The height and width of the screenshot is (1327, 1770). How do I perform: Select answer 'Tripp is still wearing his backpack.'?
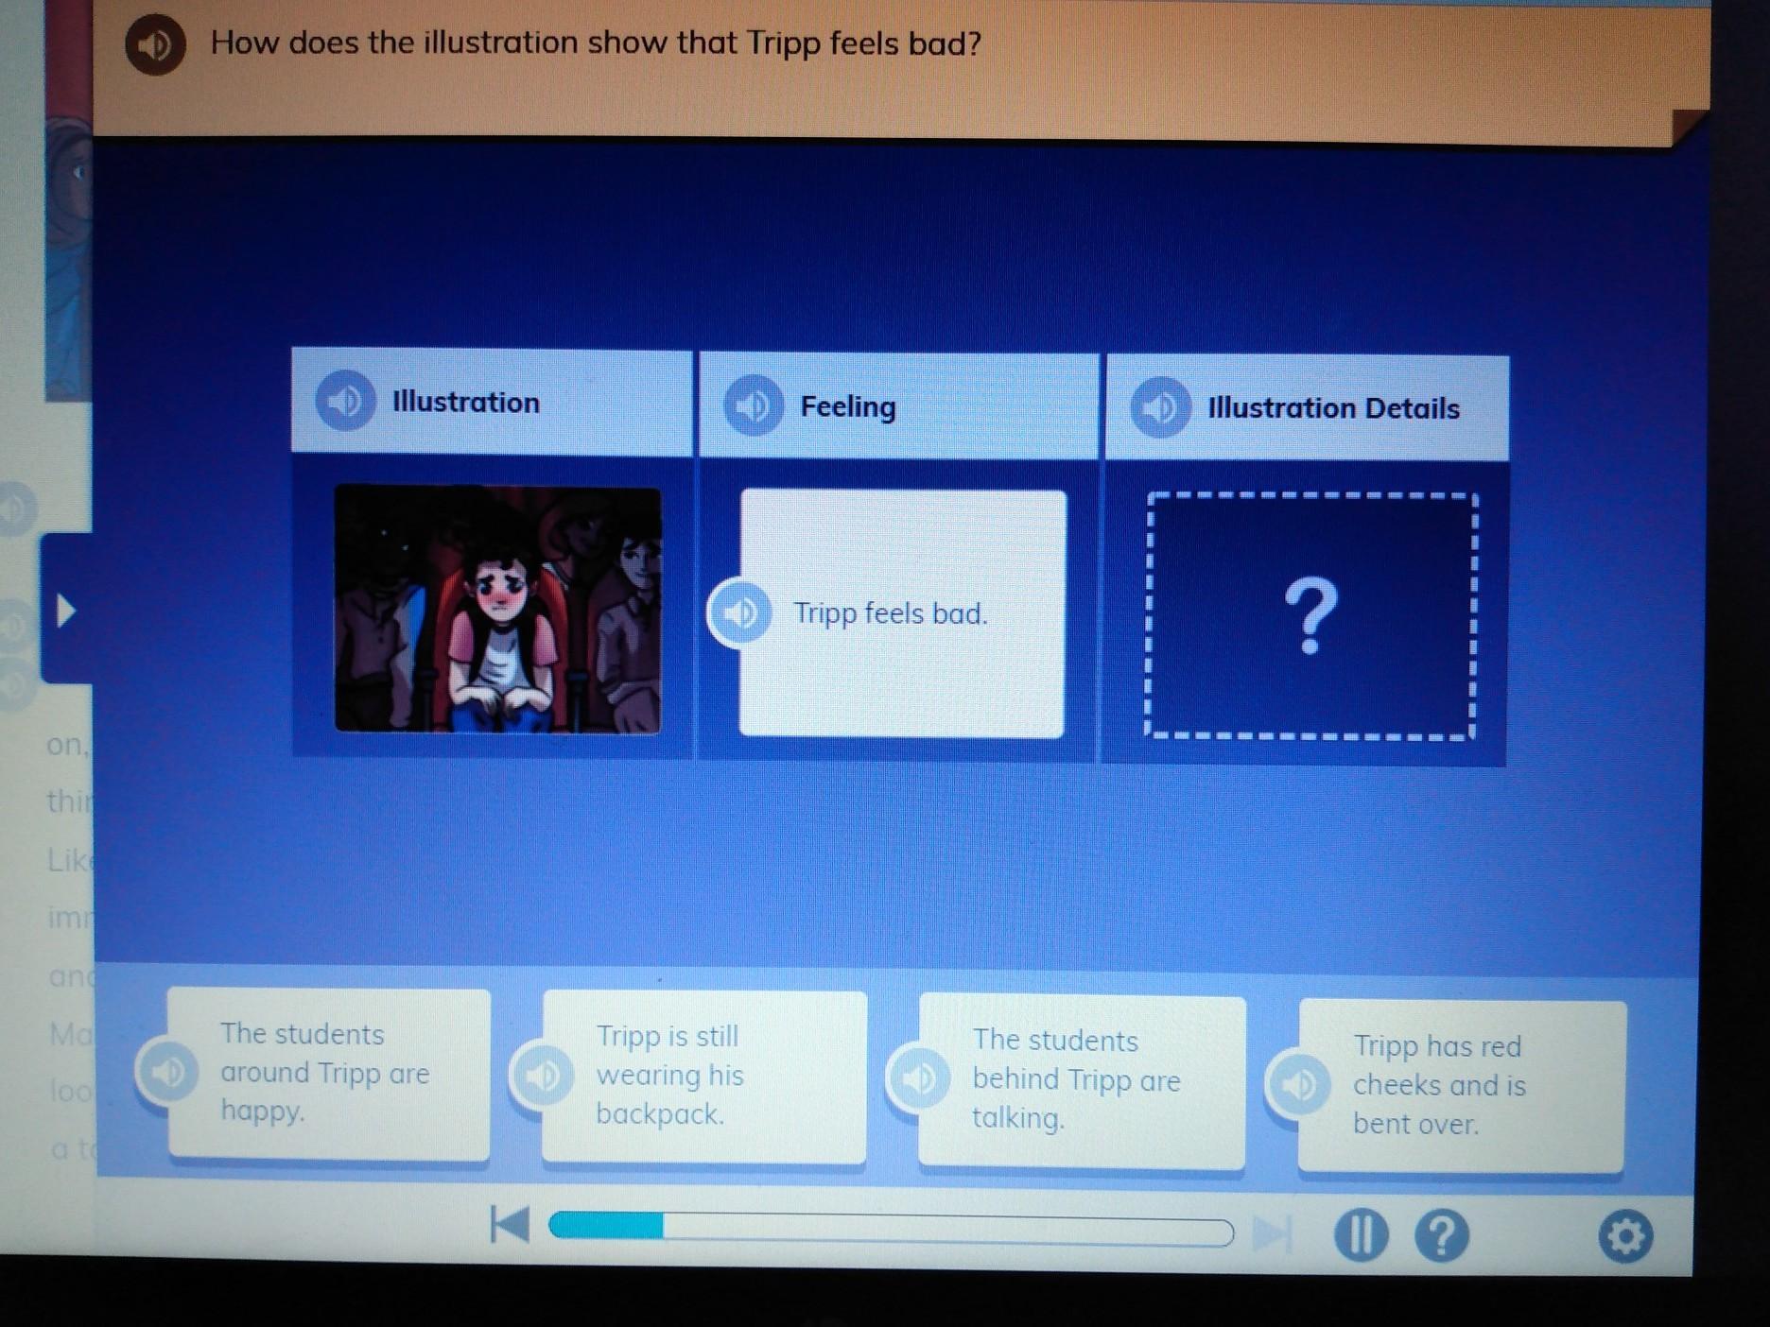tap(704, 1077)
